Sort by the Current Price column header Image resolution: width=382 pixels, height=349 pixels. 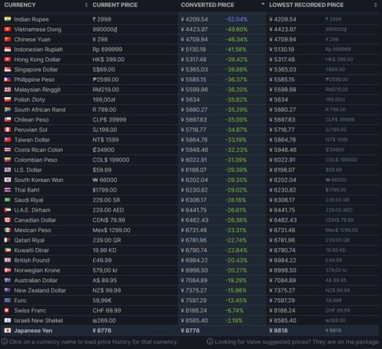pyautogui.click(x=115, y=5)
